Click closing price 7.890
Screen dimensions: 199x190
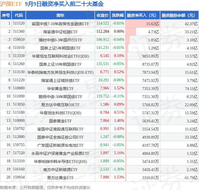coord(105,177)
